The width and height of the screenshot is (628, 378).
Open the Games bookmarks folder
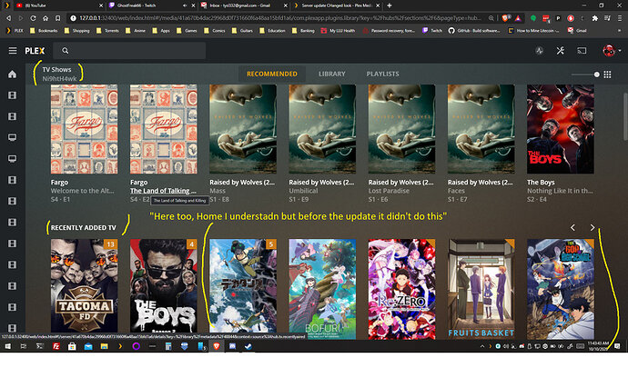(x=187, y=30)
